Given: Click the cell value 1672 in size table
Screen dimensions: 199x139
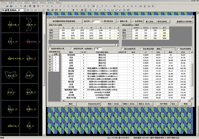Looking at the screenshot, I should pos(82,30).
